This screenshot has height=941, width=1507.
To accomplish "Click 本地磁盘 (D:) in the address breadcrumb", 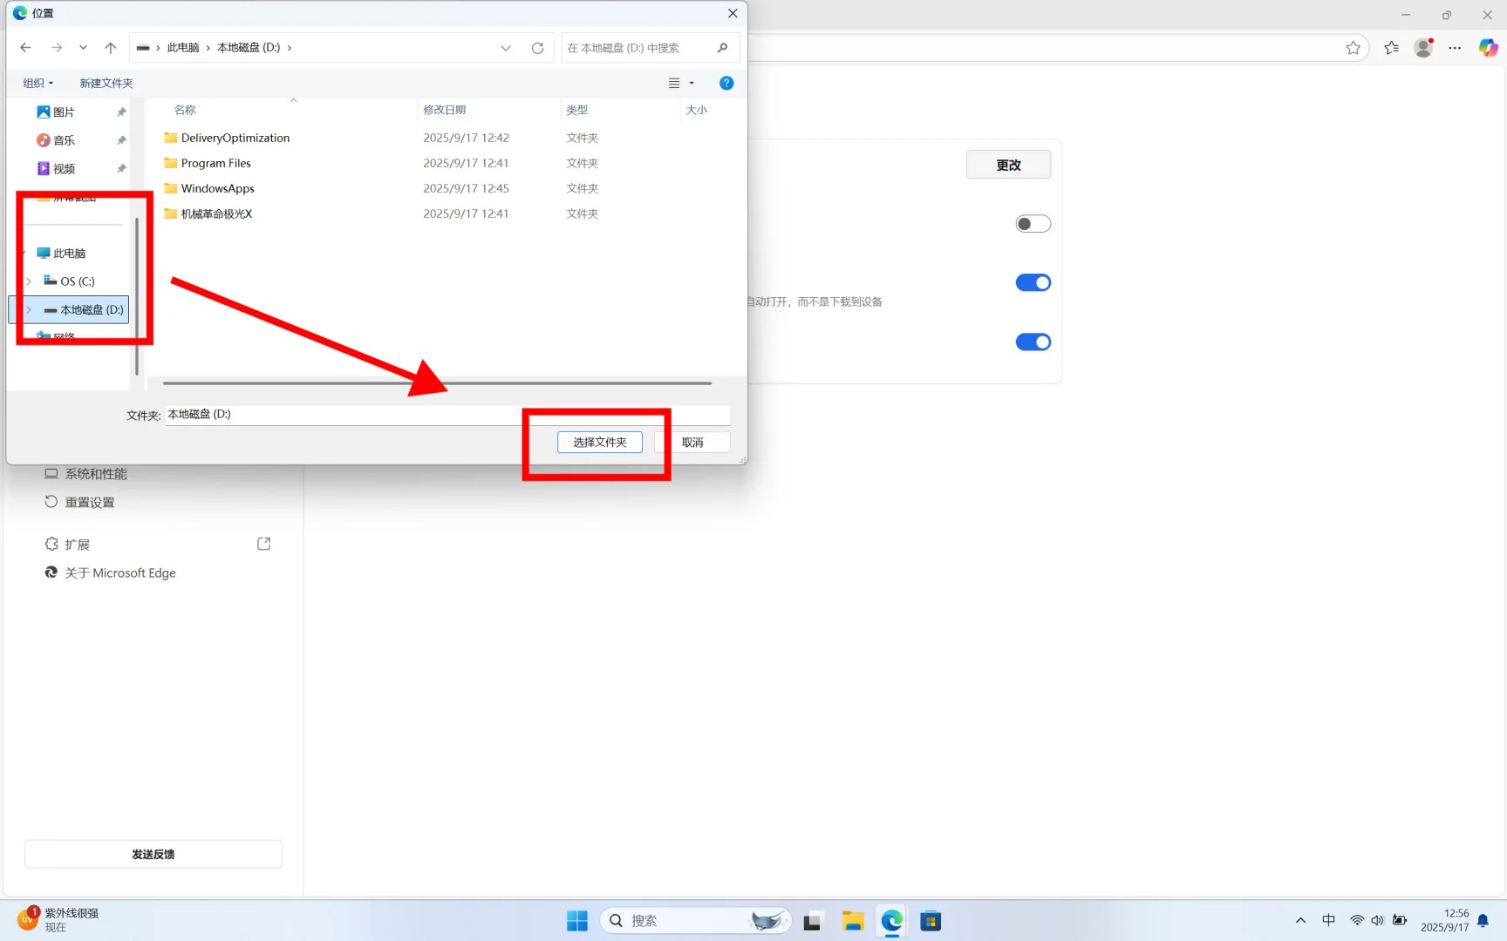I will 249,48.
